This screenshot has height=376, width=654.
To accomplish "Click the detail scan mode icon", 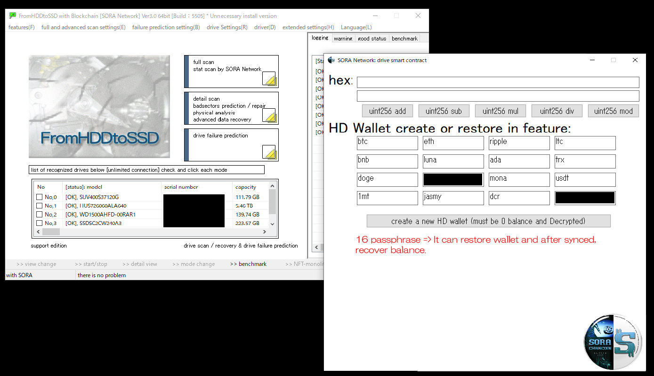I will (269, 115).
